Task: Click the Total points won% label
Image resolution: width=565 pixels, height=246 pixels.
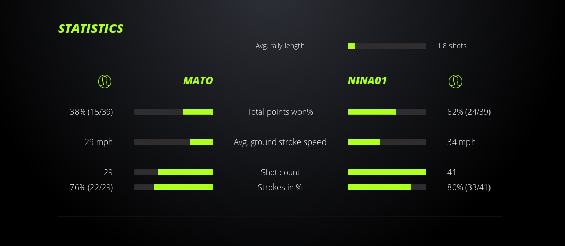Action: (280, 112)
